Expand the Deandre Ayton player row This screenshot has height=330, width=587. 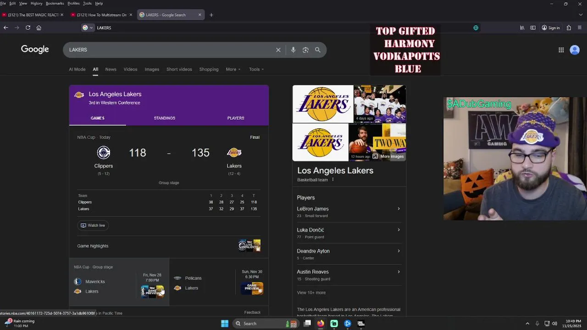[349, 254]
